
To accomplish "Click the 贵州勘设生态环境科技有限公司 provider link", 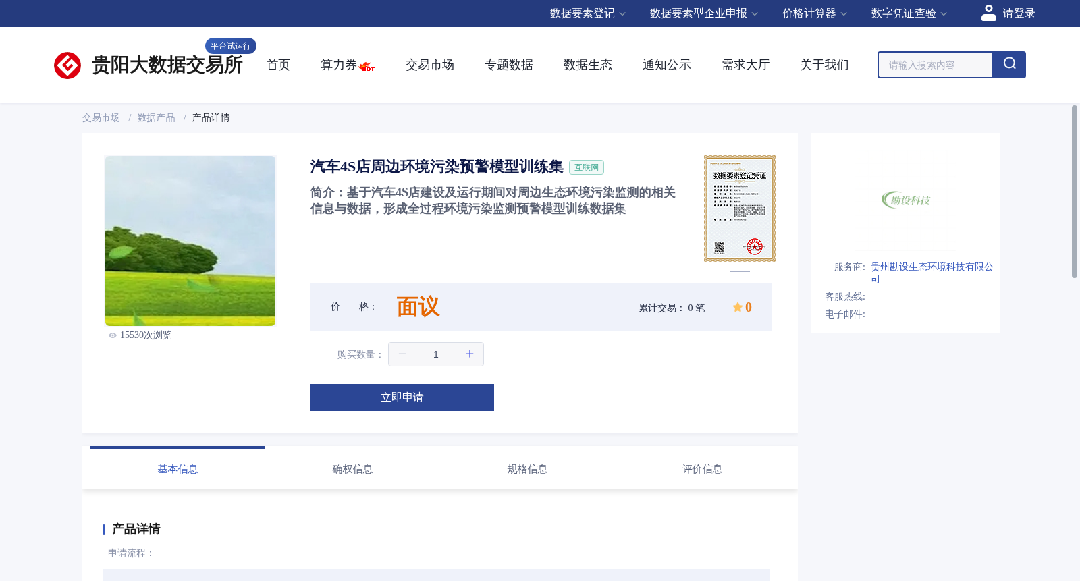I will (x=932, y=273).
